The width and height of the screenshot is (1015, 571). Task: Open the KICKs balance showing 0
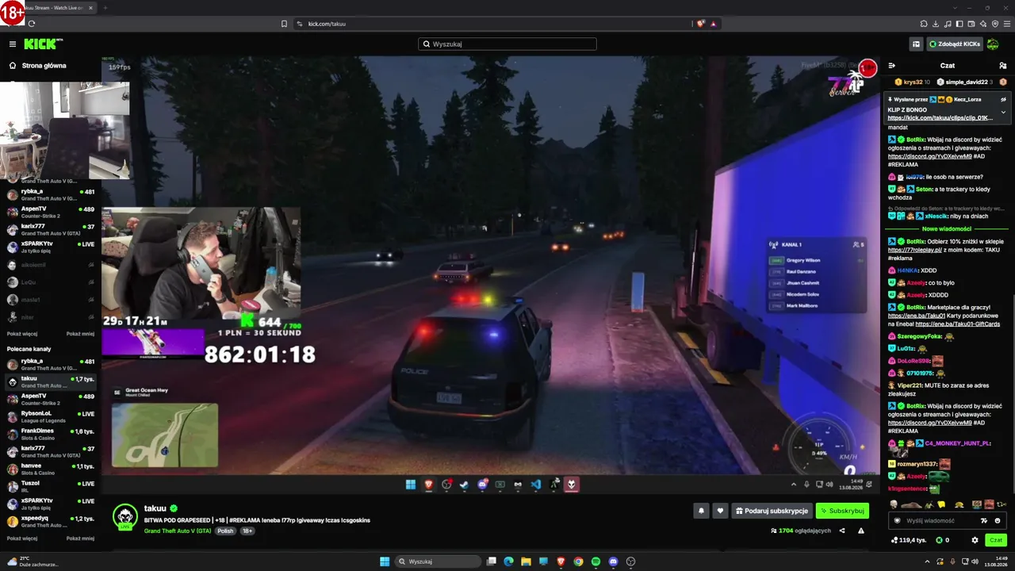[x=942, y=540]
